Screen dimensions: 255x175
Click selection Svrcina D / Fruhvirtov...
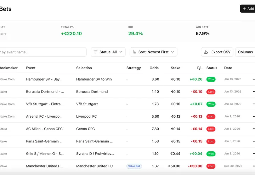click(x=95, y=153)
